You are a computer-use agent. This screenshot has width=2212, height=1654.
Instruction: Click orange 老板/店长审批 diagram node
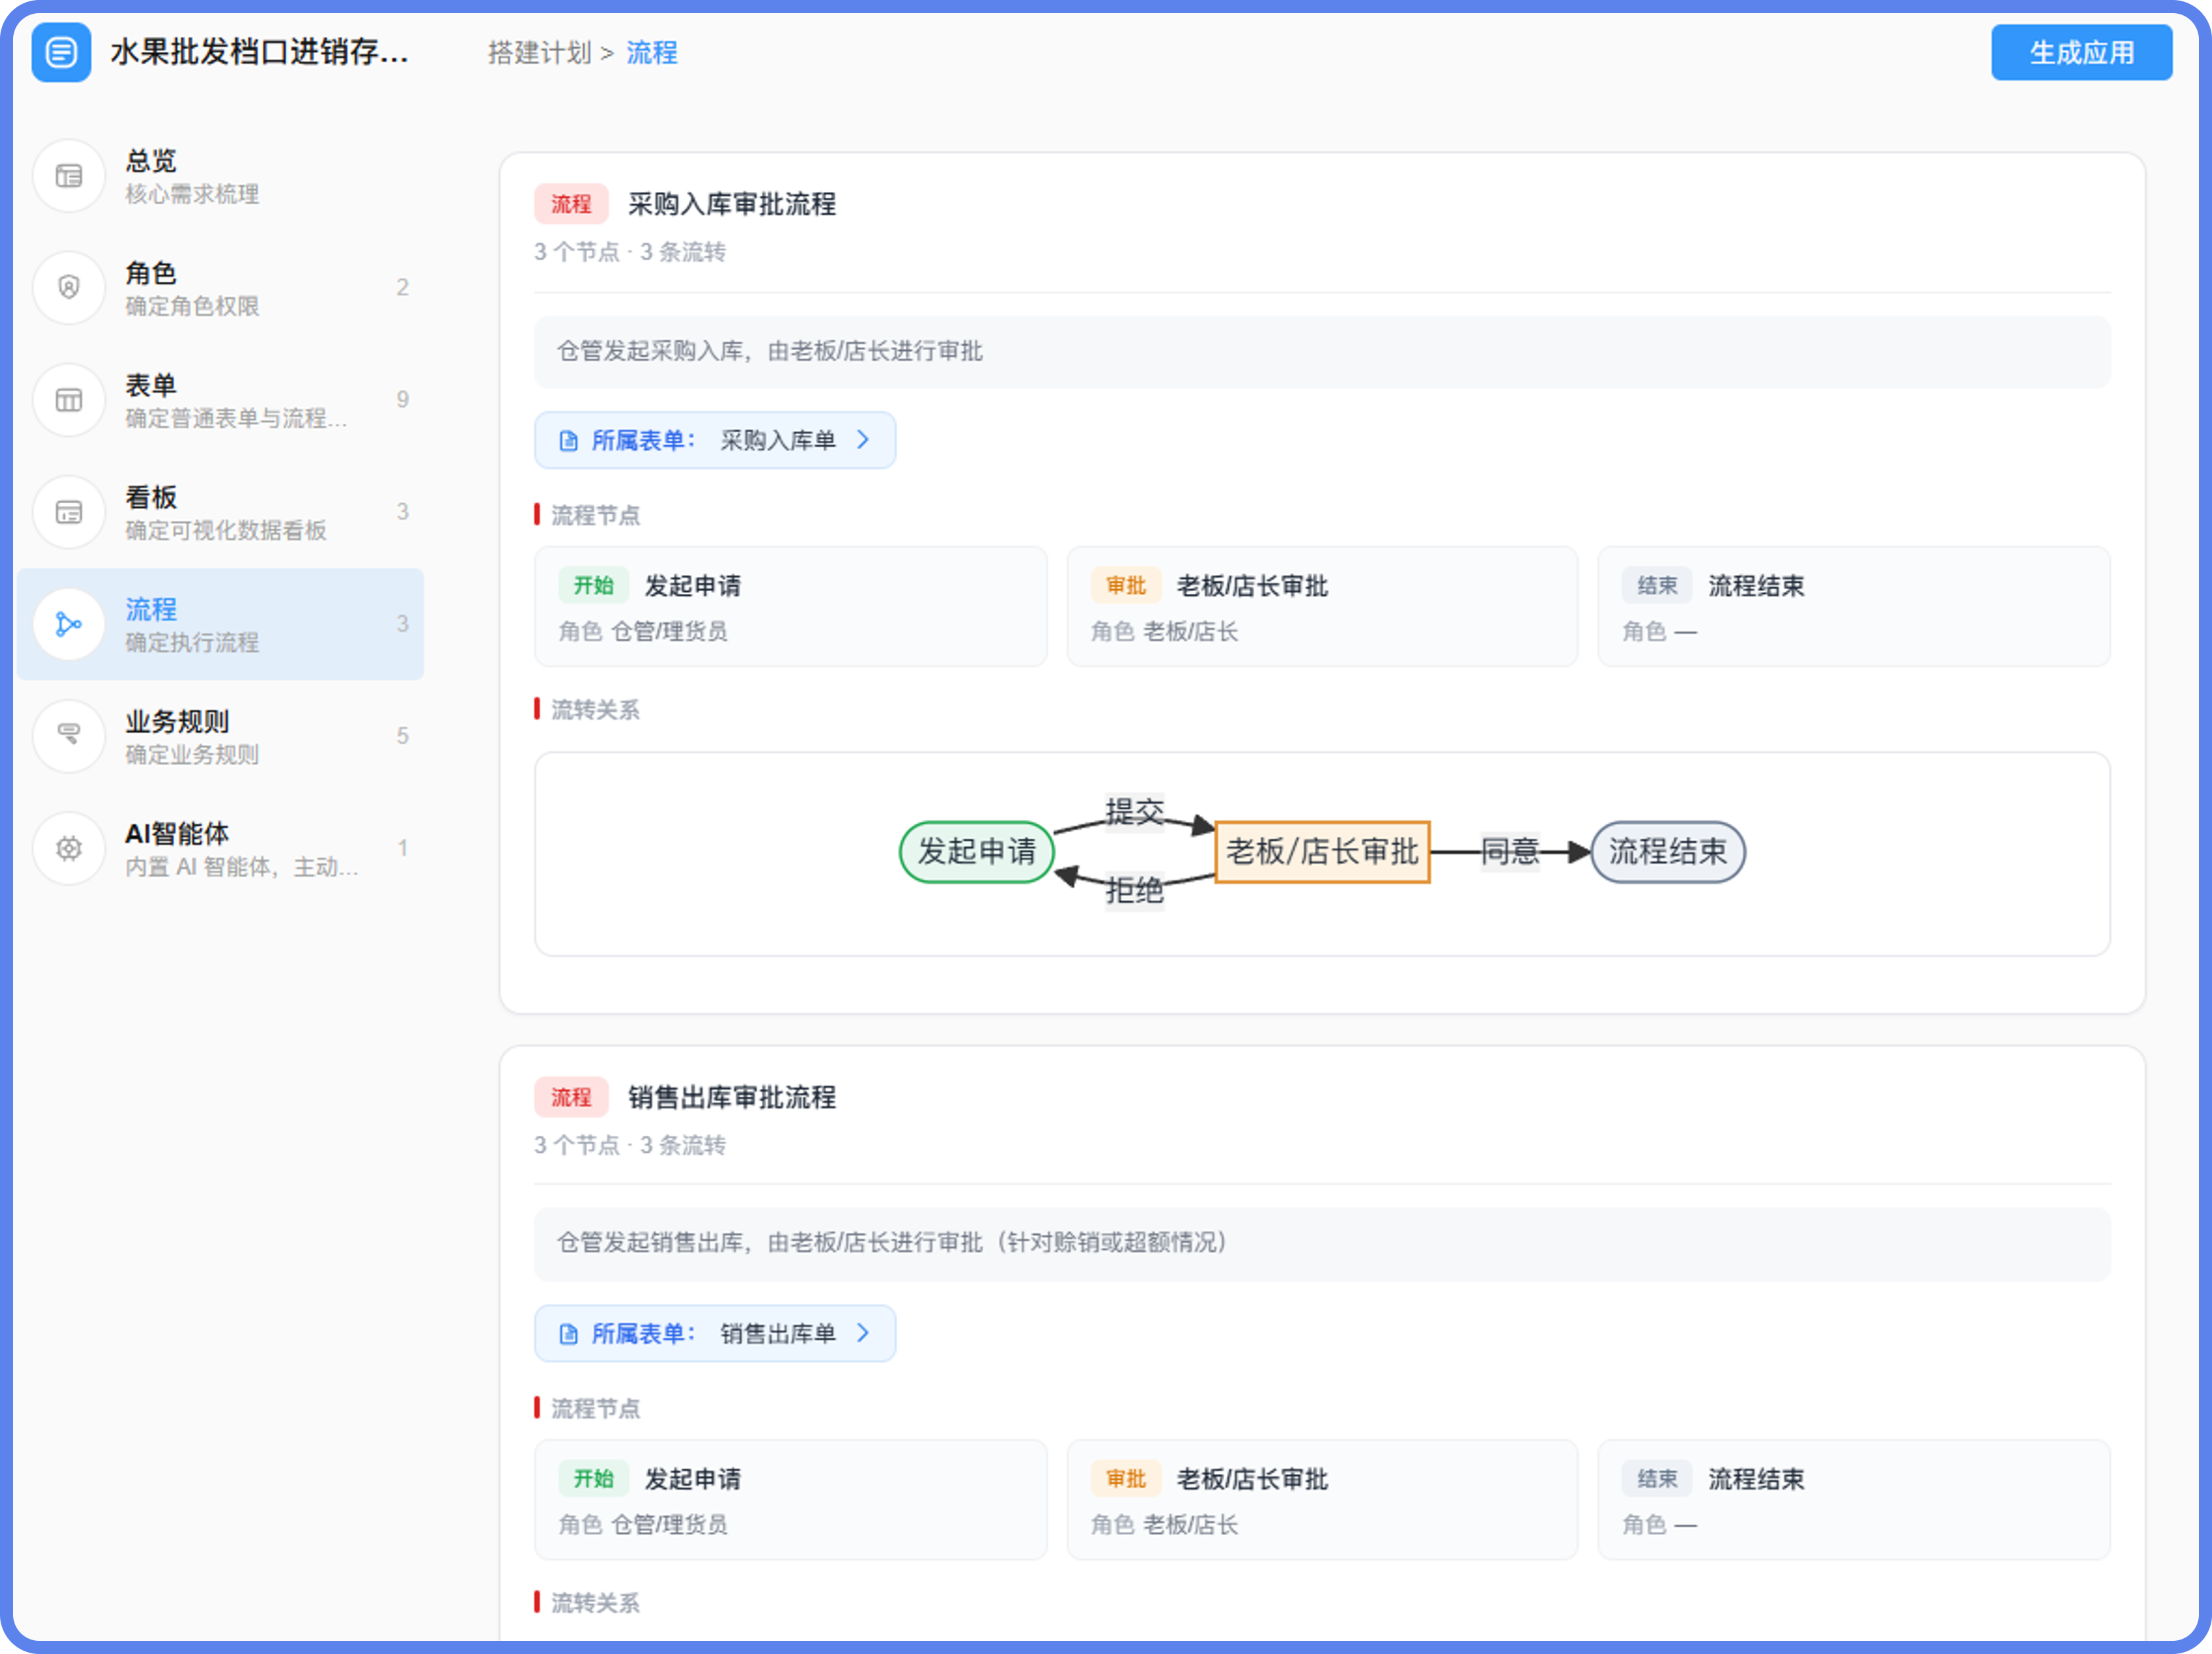tap(1322, 852)
